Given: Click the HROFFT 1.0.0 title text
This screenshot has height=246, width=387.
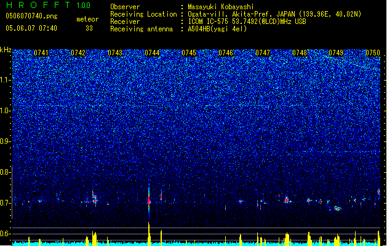Looking at the screenshot, I should coord(49,5).
